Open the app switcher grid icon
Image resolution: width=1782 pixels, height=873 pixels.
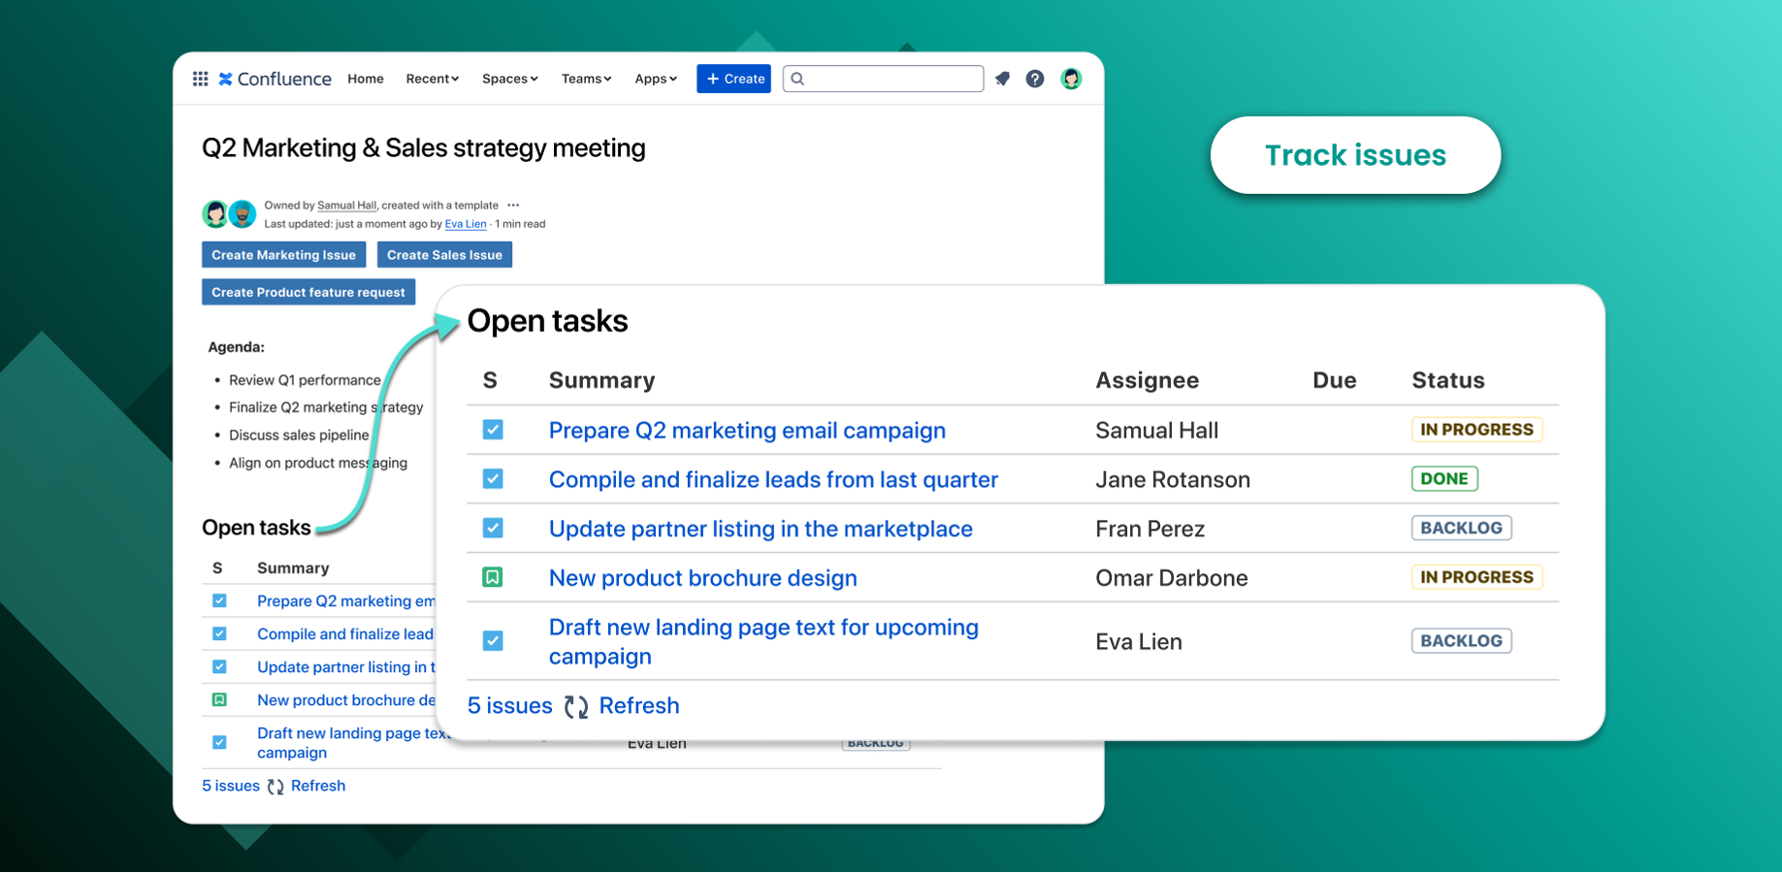click(x=201, y=79)
